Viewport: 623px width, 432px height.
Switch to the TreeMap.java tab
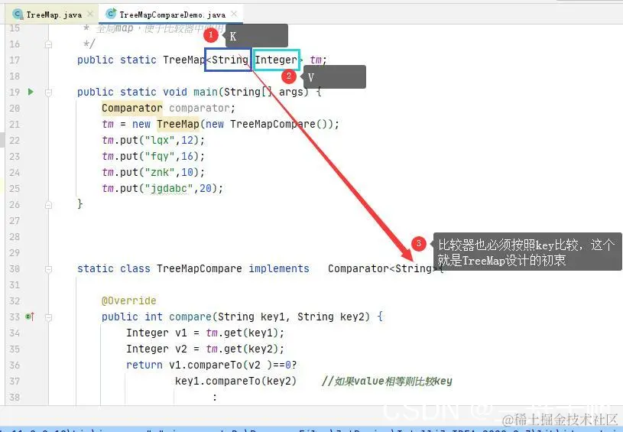54,15
